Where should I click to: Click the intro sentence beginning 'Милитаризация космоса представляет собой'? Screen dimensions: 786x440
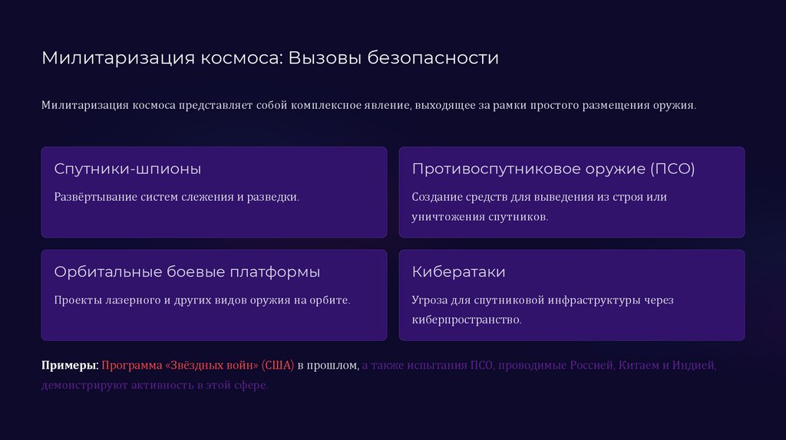tap(368, 105)
